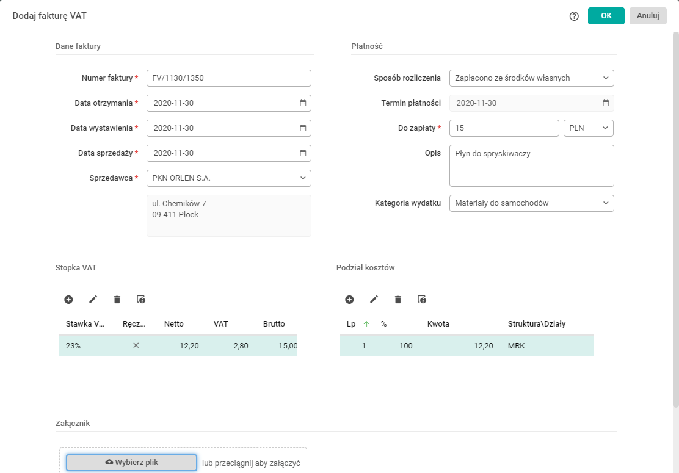Viewport: 679px width, 473px height.
Task: Click the VAT value 2,80
Action: tap(241, 346)
